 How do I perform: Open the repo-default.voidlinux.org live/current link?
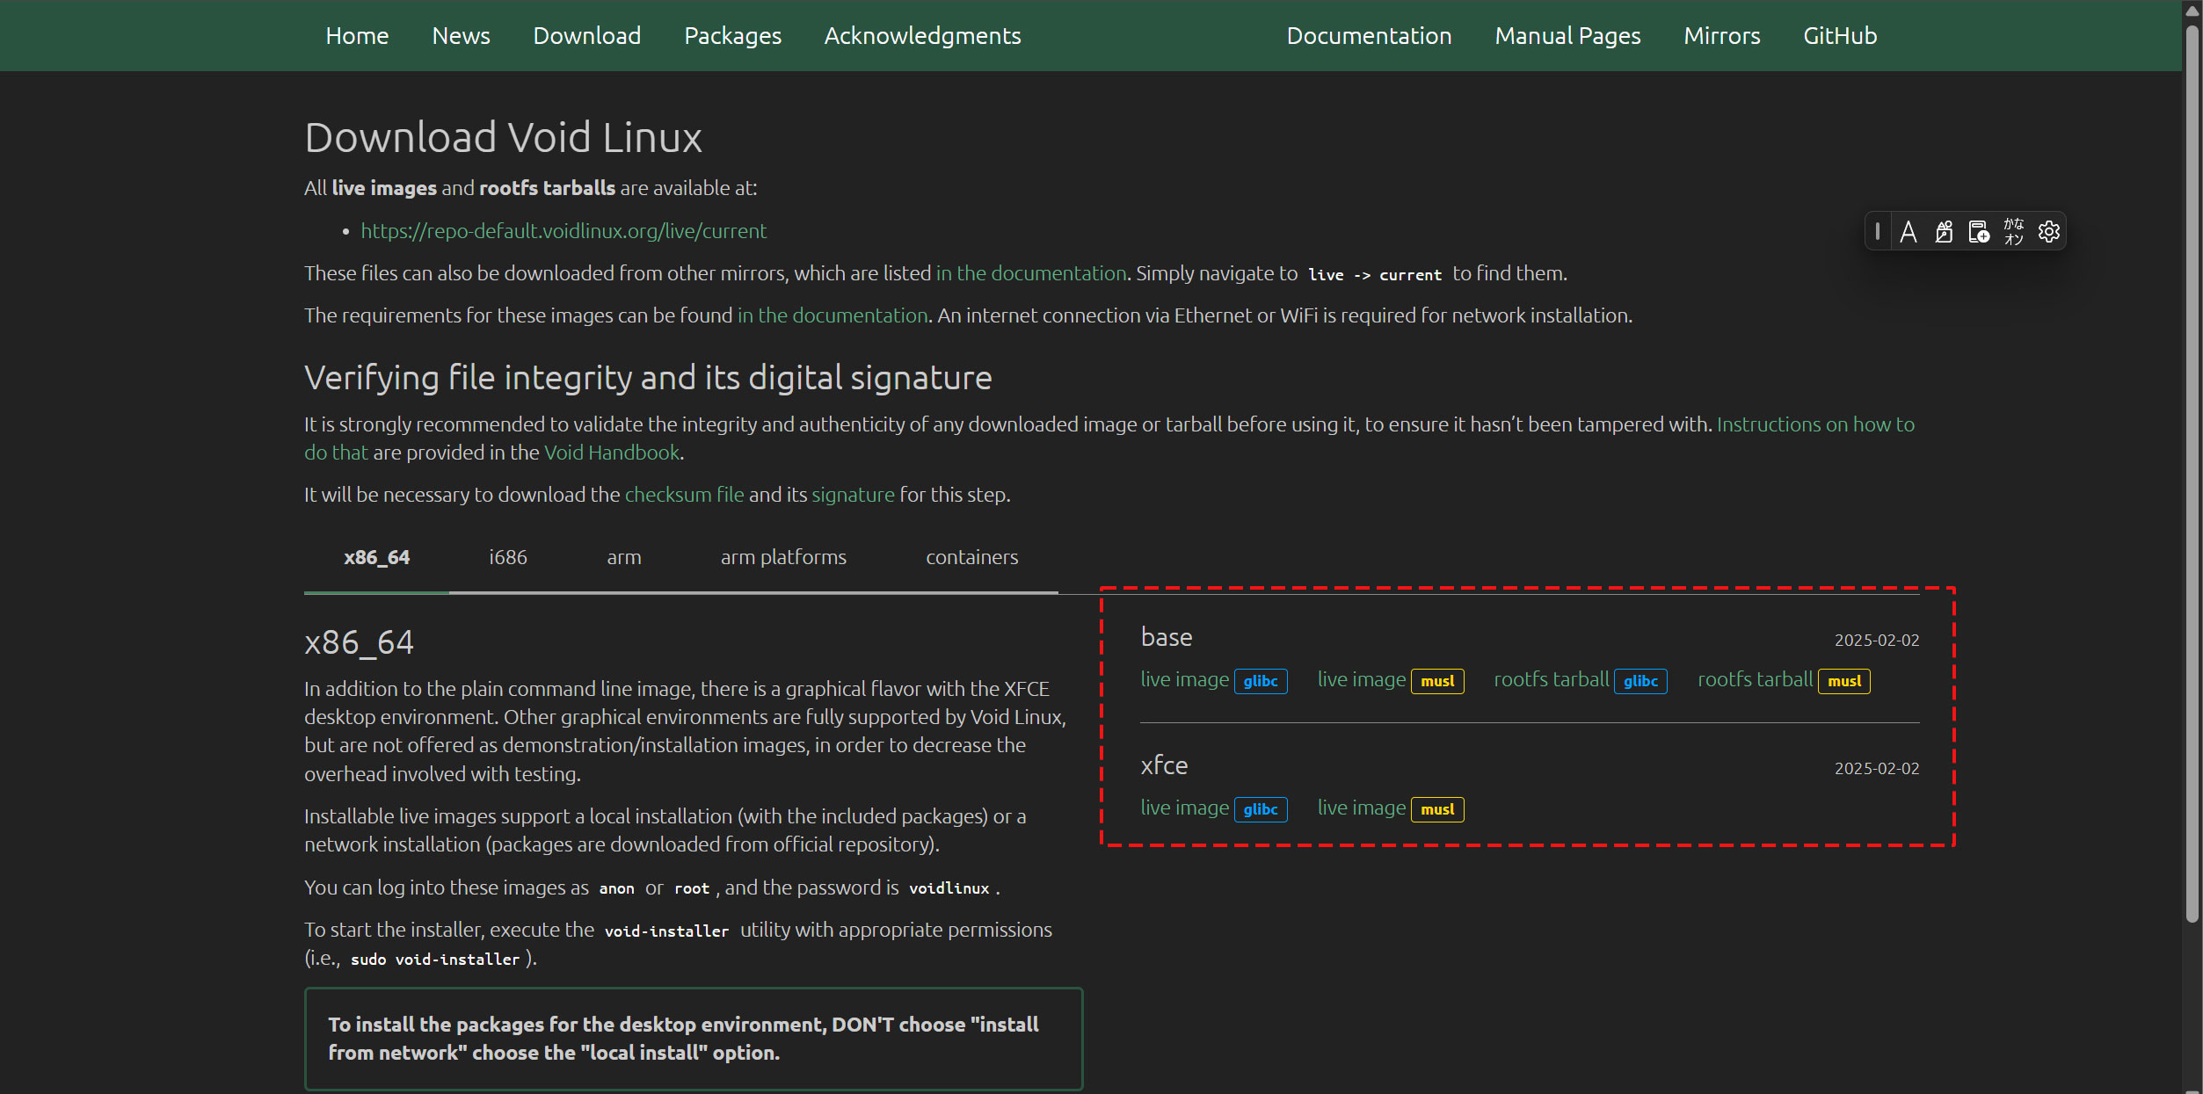pyautogui.click(x=563, y=231)
